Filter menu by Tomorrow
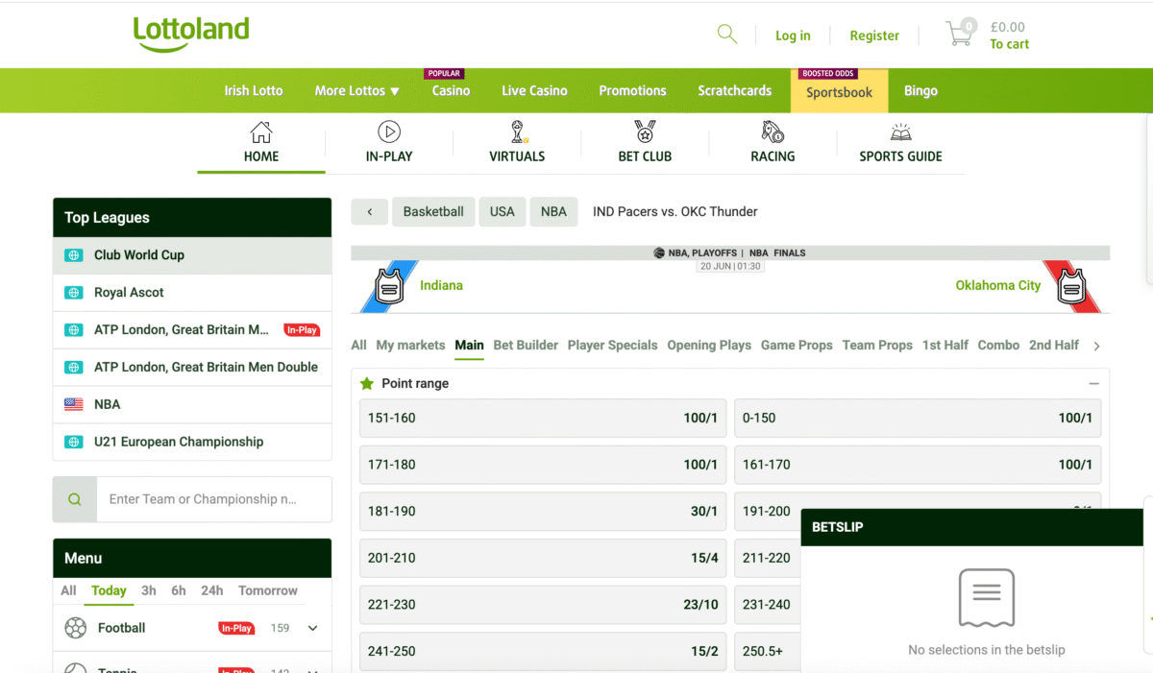 point(268,591)
